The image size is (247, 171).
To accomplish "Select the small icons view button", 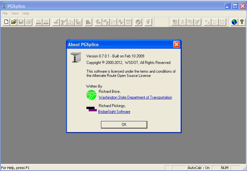I will [x=215, y=22].
